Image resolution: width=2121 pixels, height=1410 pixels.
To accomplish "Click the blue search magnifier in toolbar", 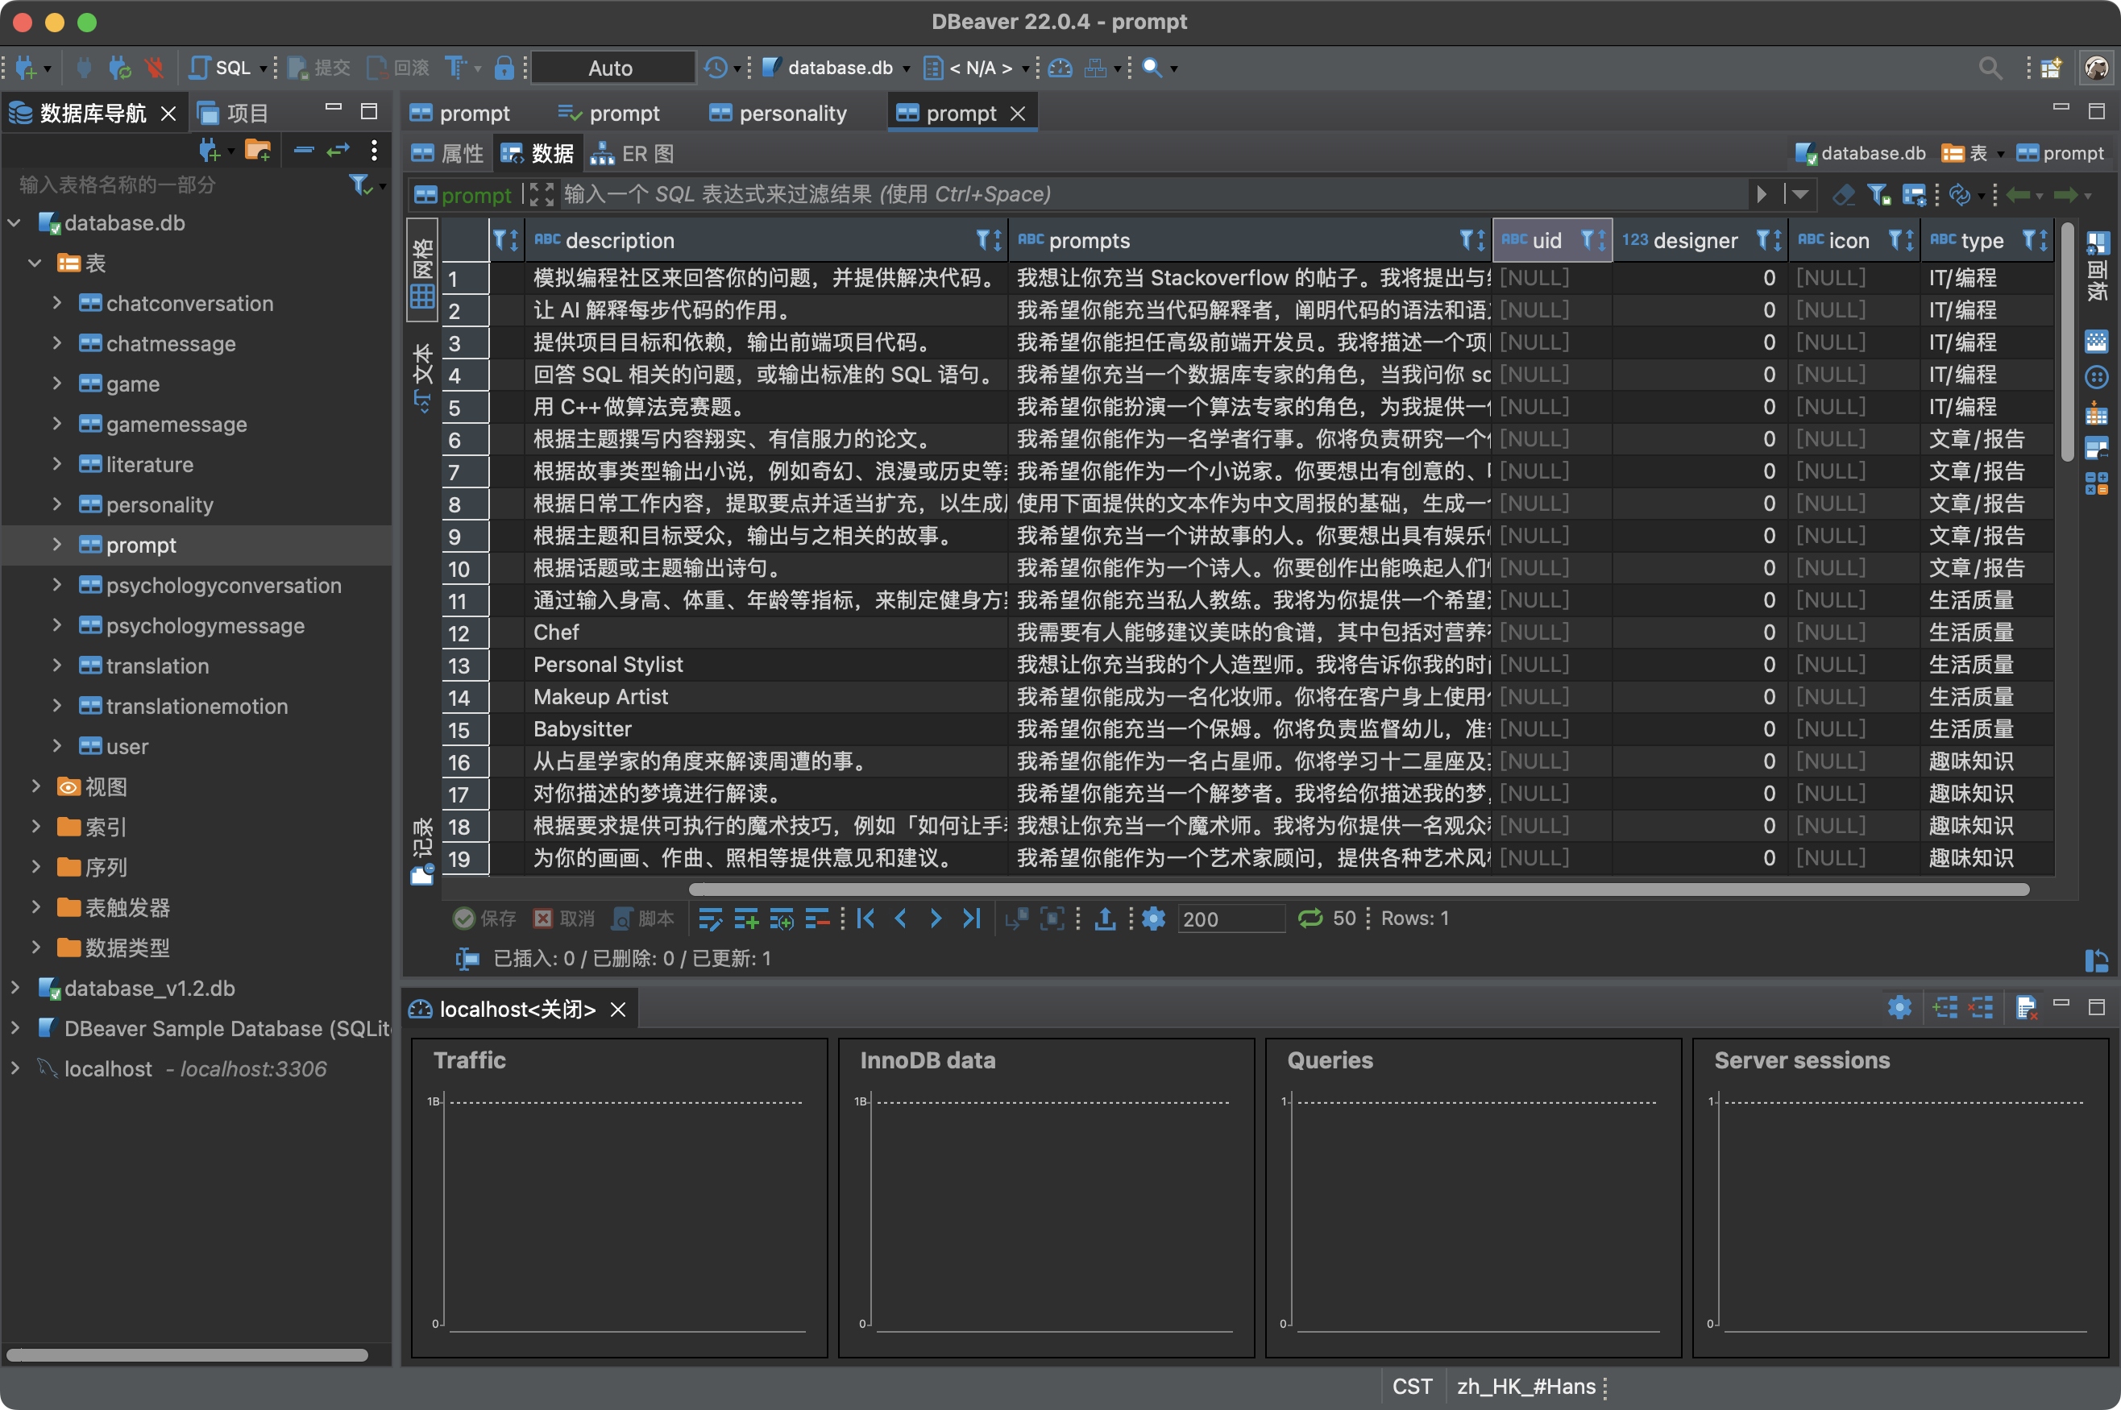I will (x=1152, y=68).
